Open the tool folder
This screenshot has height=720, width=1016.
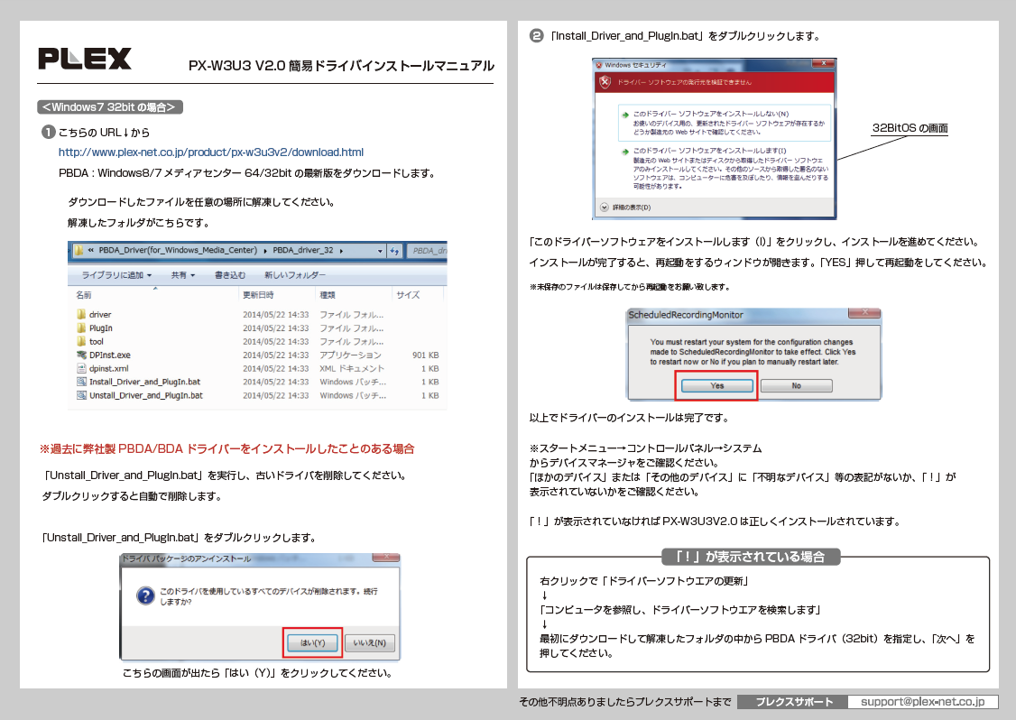tap(95, 341)
